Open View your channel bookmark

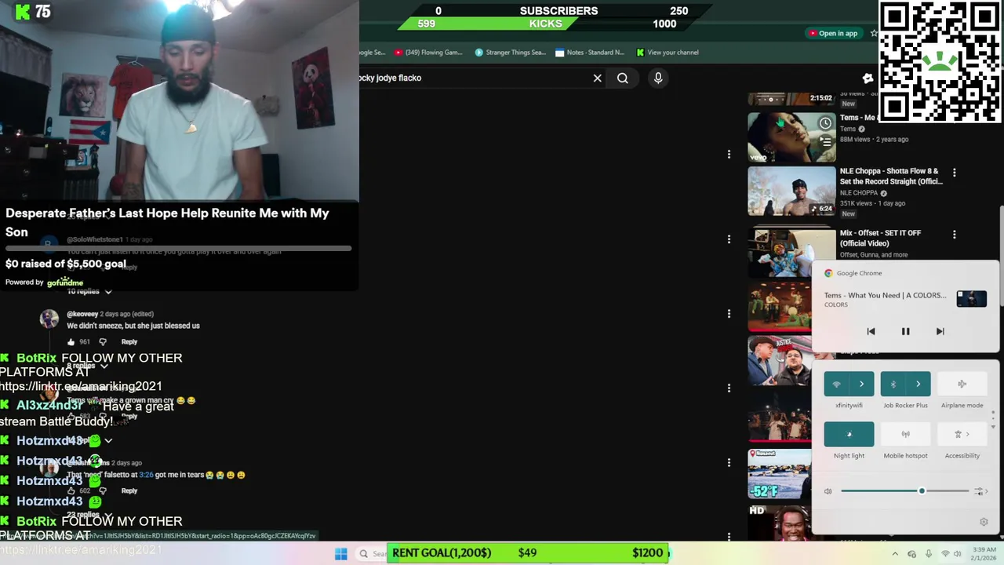668,53
